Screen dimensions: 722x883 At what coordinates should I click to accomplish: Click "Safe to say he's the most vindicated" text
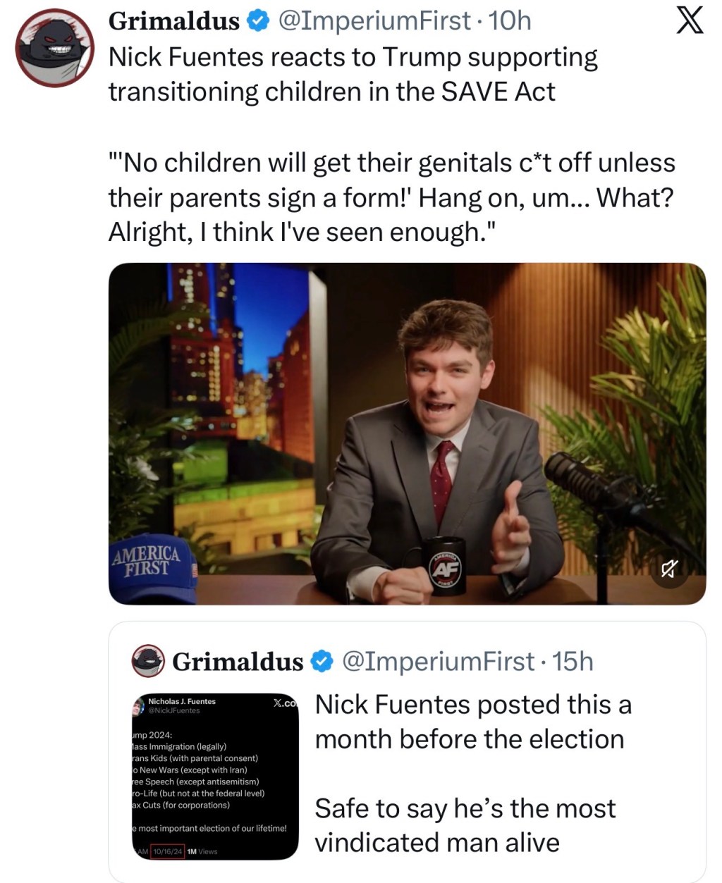(x=465, y=825)
